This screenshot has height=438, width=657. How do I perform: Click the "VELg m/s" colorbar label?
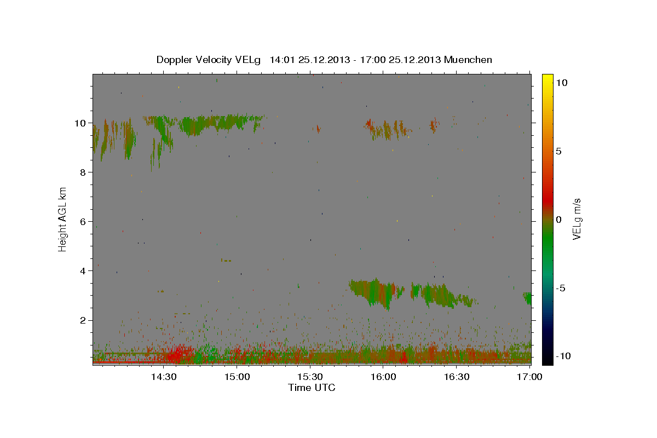tap(576, 219)
